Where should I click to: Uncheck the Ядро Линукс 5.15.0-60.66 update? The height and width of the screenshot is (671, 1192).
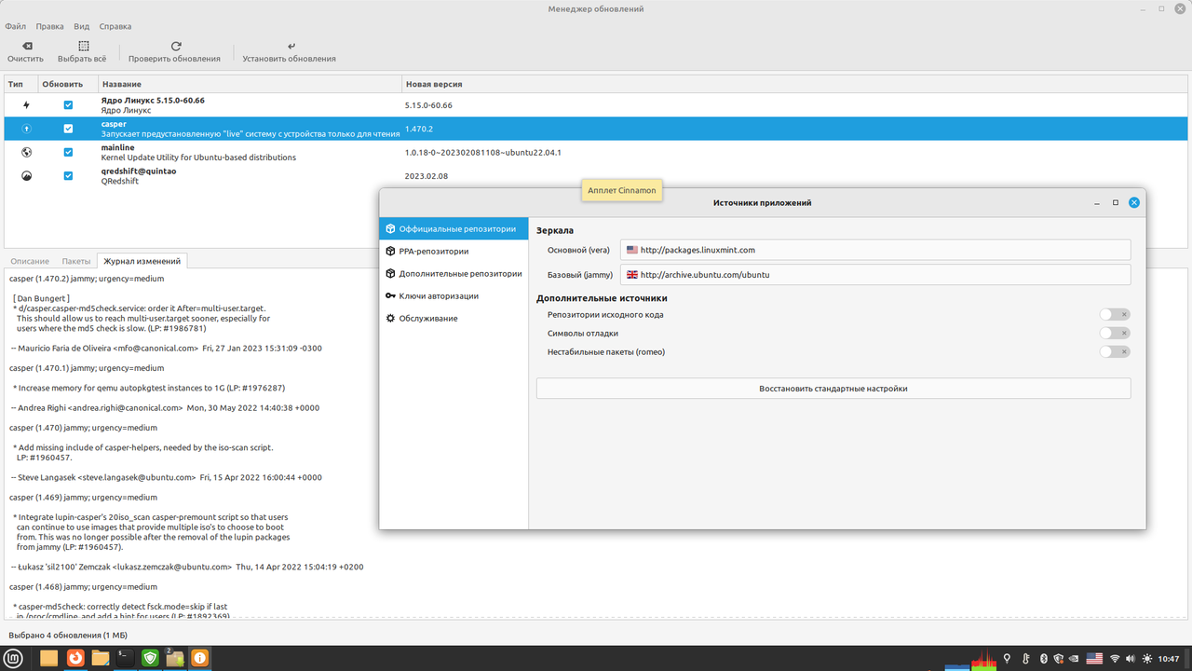click(x=68, y=104)
